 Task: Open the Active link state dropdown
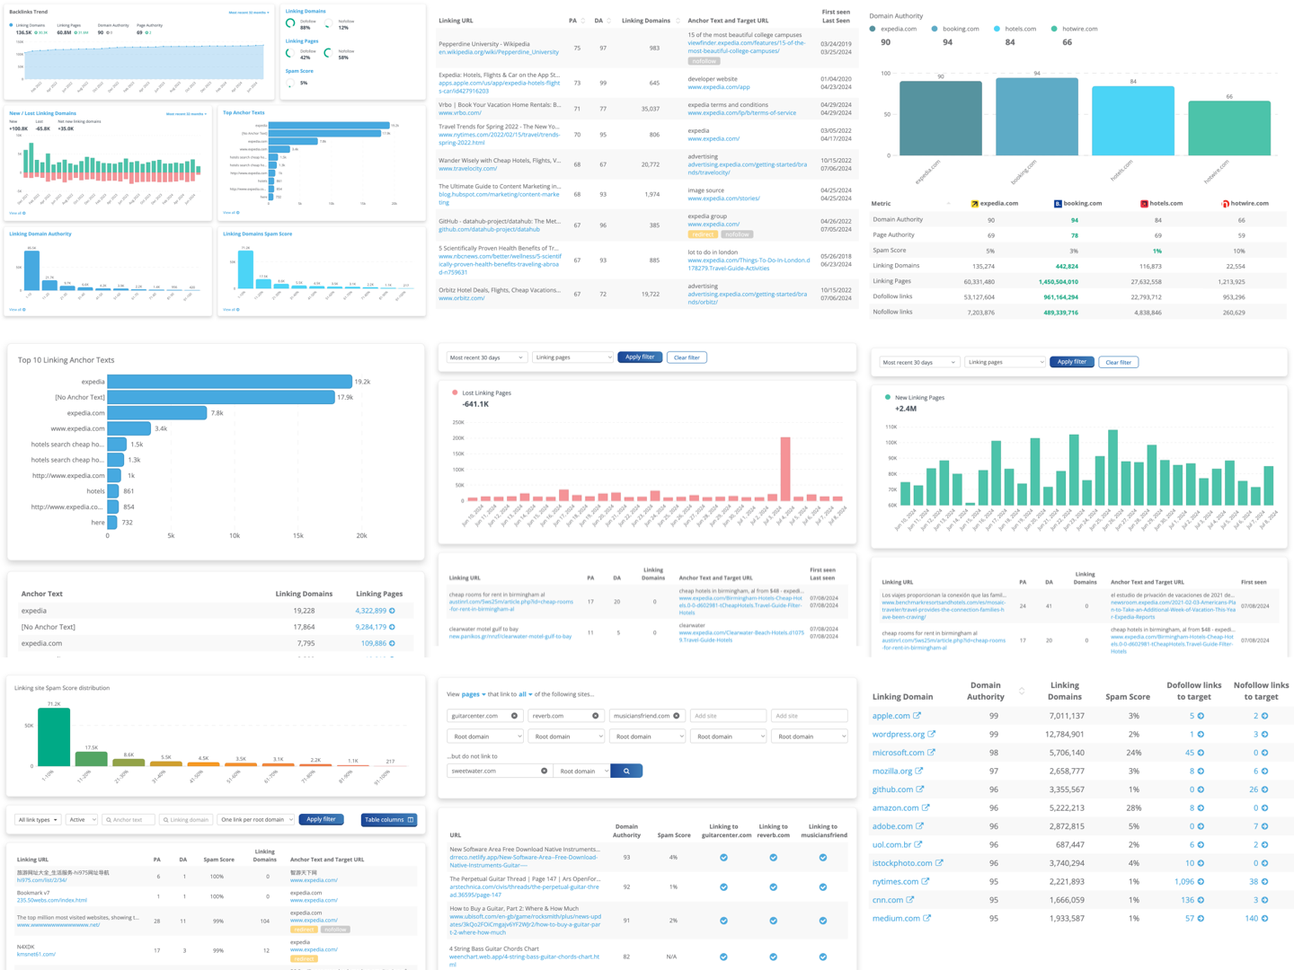click(x=81, y=819)
